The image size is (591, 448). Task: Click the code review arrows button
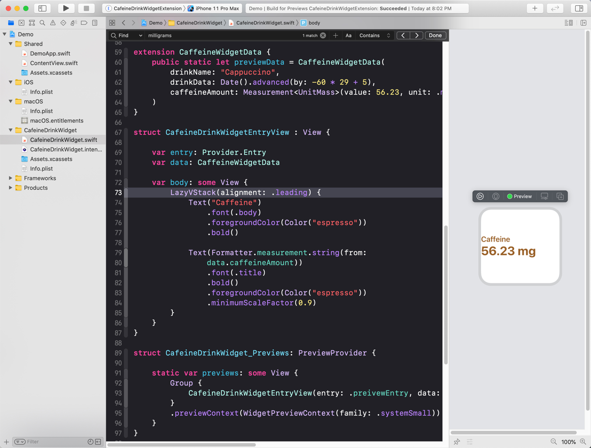tap(555, 8)
